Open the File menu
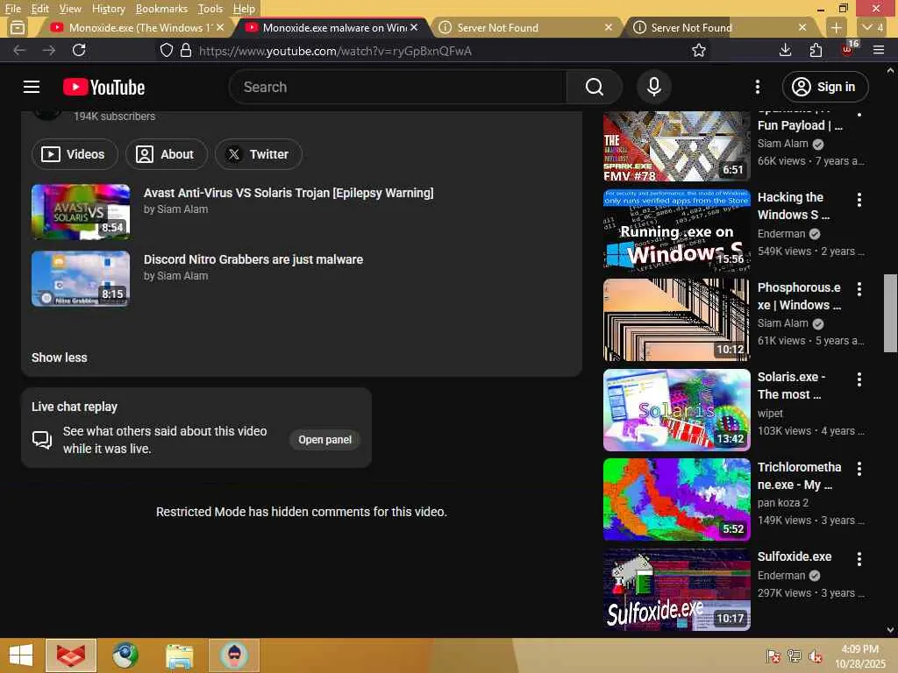The width and height of the screenshot is (898, 673). coord(12,9)
